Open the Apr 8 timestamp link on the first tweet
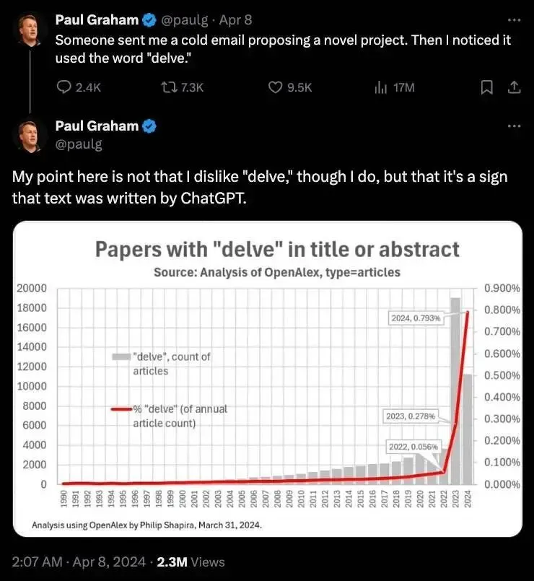The width and height of the screenshot is (534, 581). click(x=235, y=20)
